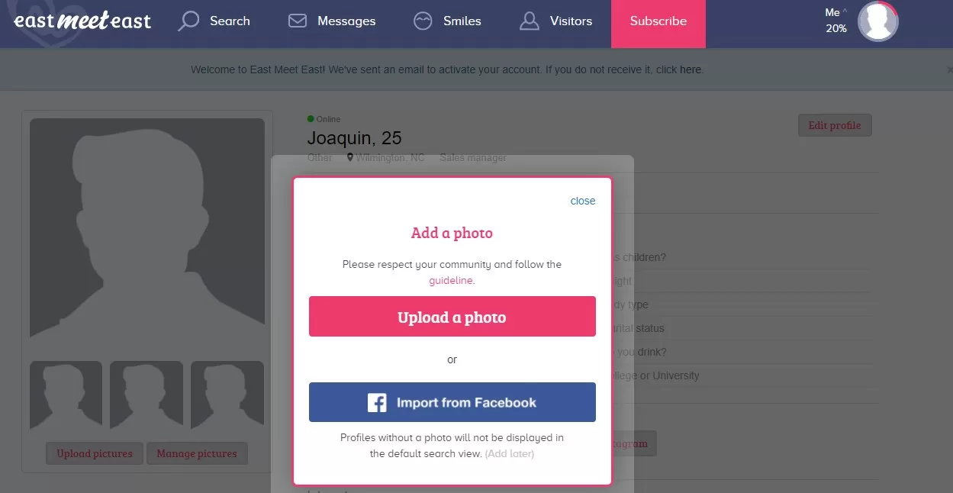Choose Import from Facebook
This screenshot has width=953, height=493.
[452, 402]
